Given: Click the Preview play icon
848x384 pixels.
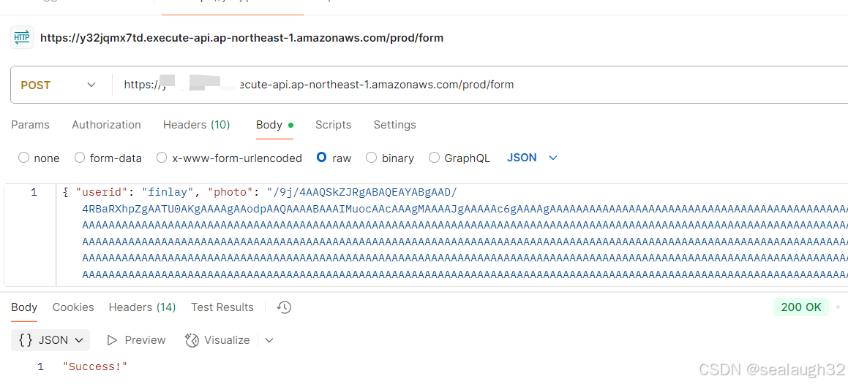Looking at the screenshot, I should tap(112, 340).
